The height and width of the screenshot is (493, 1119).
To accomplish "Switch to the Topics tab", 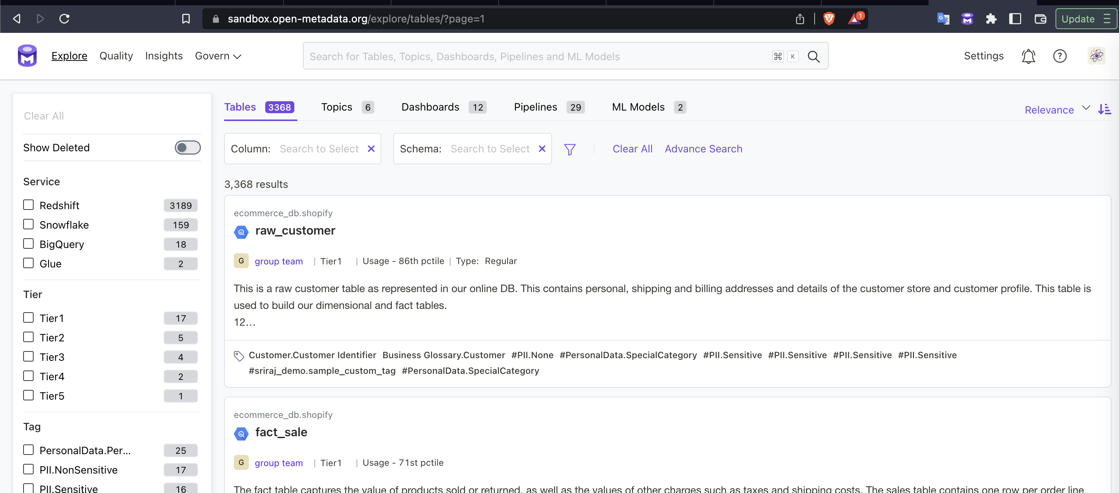I will click(347, 107).
